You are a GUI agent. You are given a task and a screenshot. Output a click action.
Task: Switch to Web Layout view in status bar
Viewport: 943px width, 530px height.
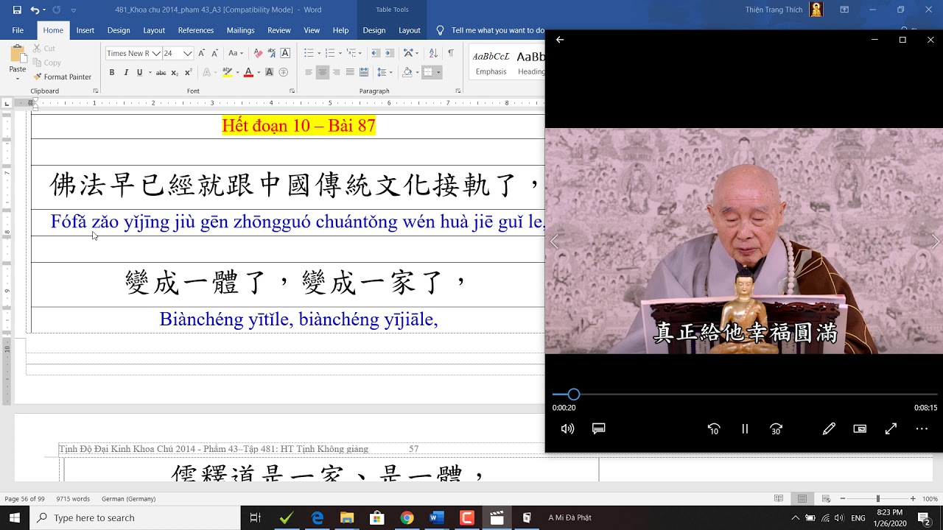click(x=826, y=498)
